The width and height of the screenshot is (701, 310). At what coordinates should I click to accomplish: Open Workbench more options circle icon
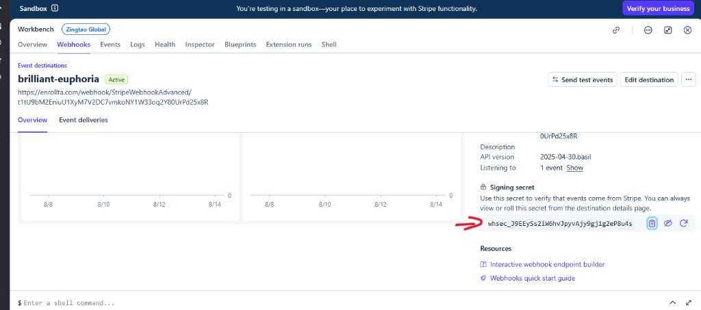click(648, 30)
